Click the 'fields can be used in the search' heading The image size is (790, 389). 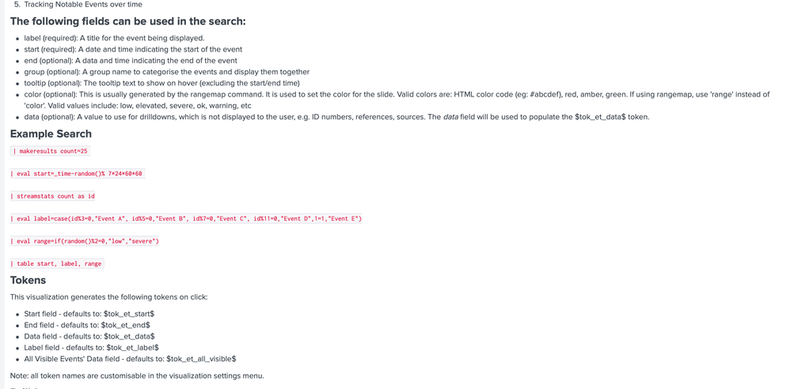[127, 21]
